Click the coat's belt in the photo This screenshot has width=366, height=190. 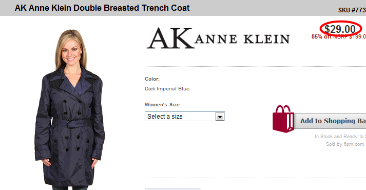tap(71, 123)
